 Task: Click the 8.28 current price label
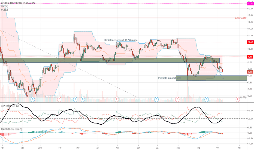coord(250,72)
